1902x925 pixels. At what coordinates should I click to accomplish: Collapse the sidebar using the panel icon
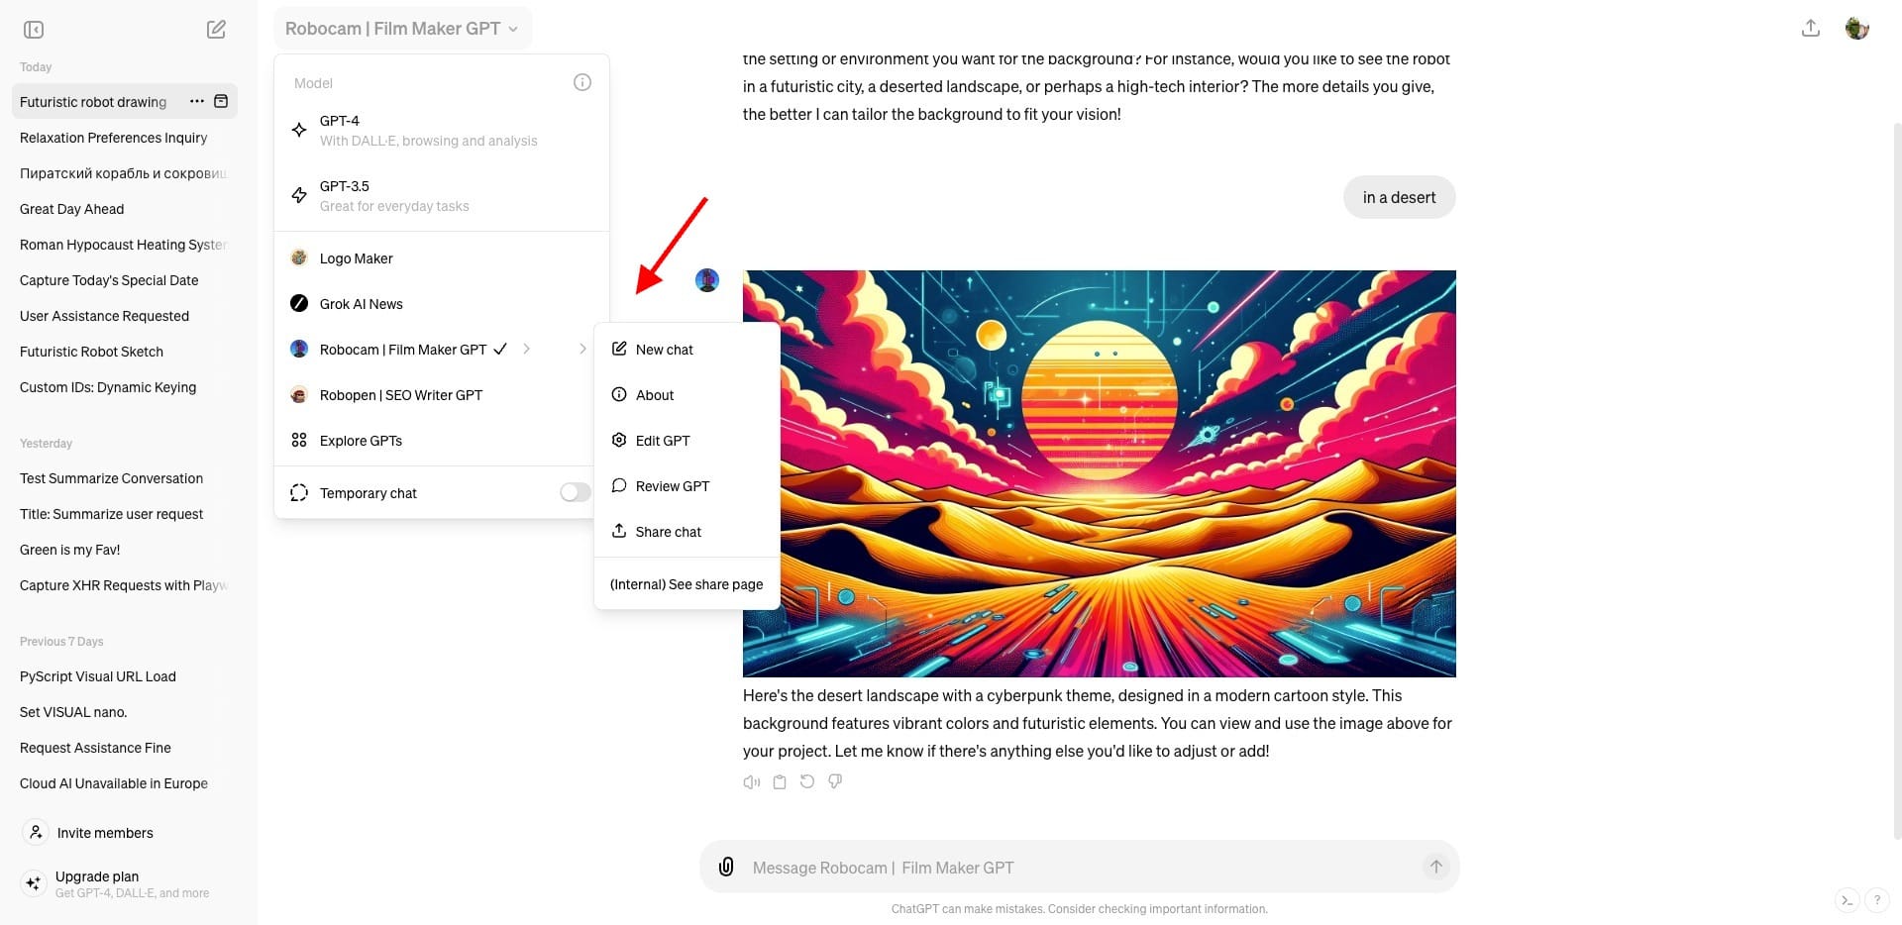pyautogui.click(x=33, y=29)
